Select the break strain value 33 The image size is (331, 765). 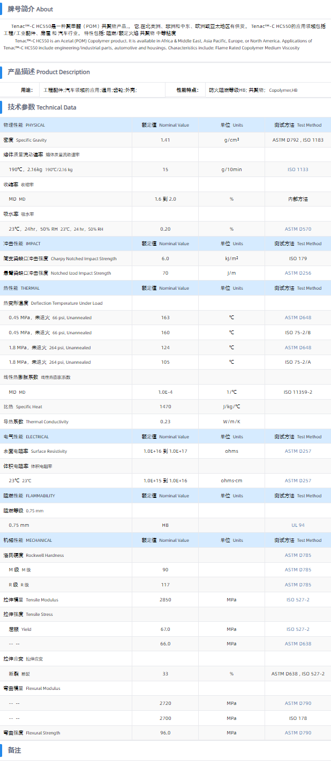pyautogui.click(x=165, y=674)
